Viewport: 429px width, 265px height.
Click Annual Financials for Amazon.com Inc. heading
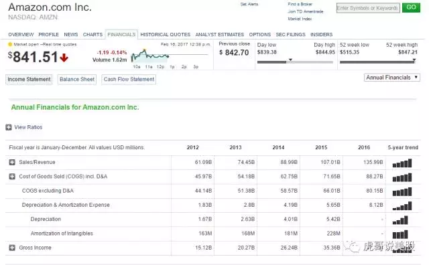(75, 107)
